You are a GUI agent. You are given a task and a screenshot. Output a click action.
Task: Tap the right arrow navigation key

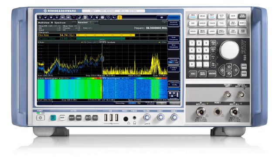tap(236, 70)
